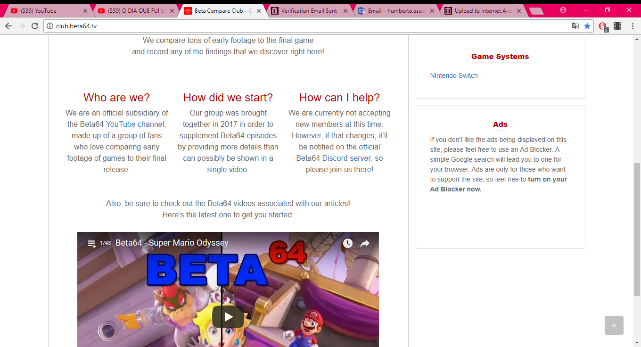Play the Beta64 Super Mario Odyssey video
Viewport: 641px width, 347px height.
coord(228,316)
